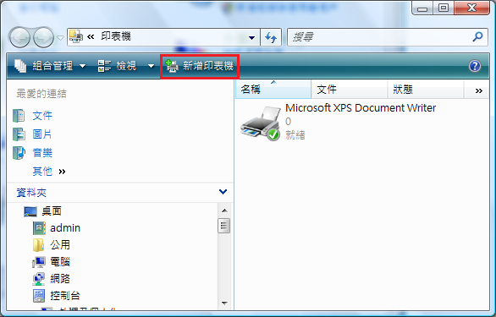Open the 圖片 favorite link

42,134
